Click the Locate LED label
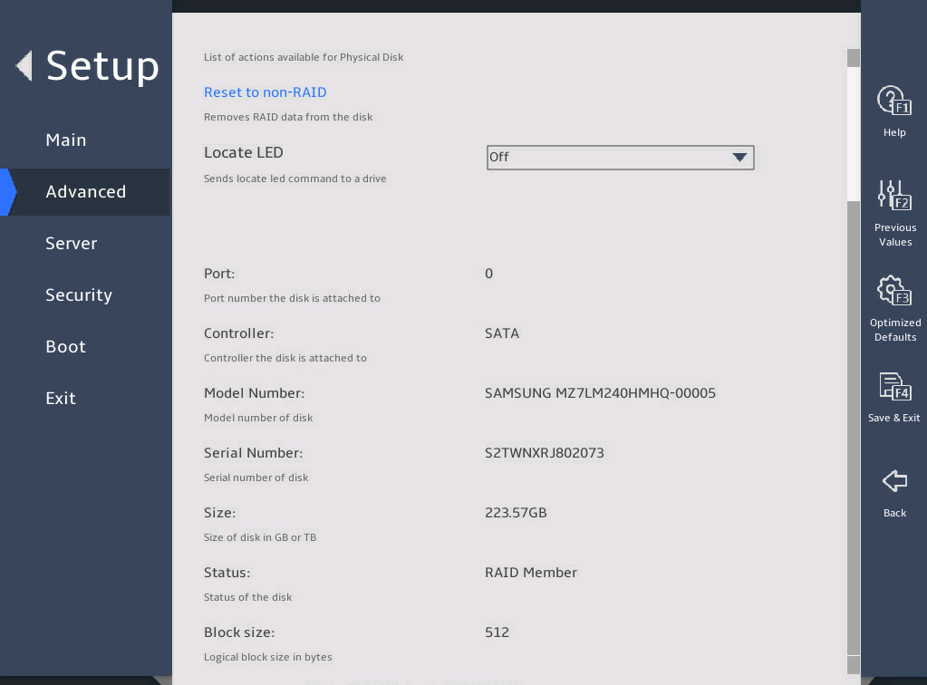This screenshot has height=685, width=927. point(244,152)
